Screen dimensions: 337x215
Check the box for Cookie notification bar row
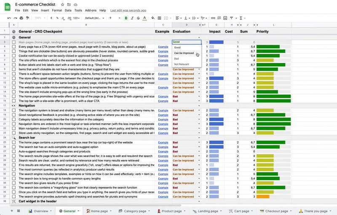click(14, 56)
